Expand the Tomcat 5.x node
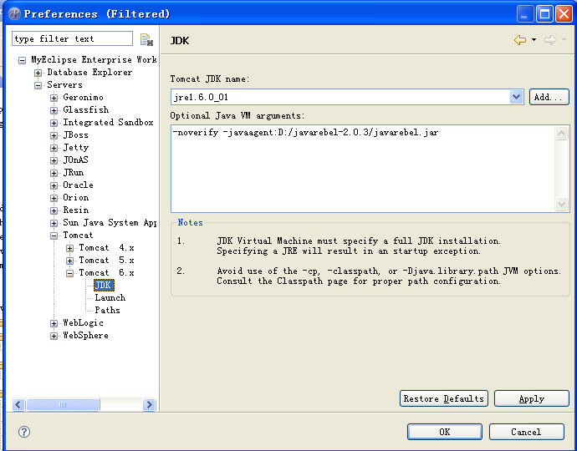Image resolution: width=577 pixels, height=451 pixels. tap(69, 261)
